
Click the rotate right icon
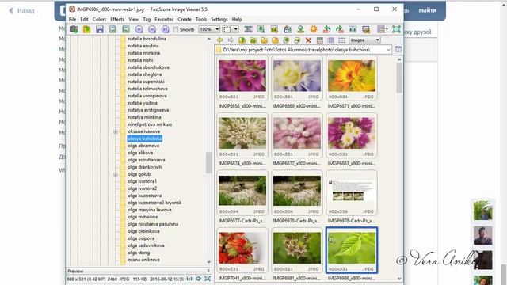pyautogui.click(x=340, y=29)
